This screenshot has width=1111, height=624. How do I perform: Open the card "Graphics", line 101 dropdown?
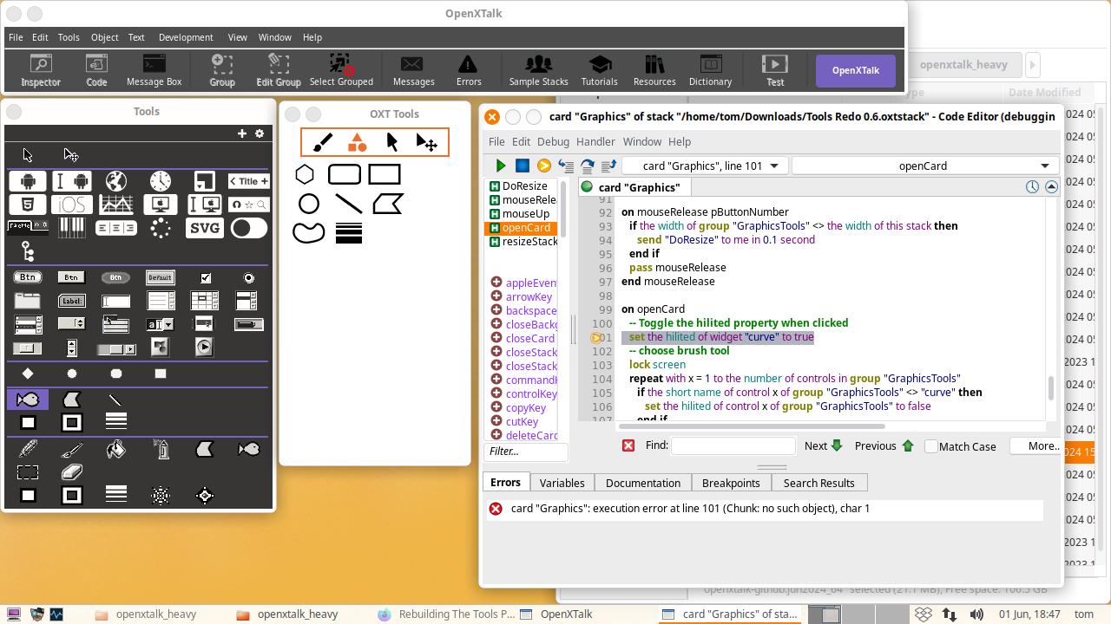[706, 166]
